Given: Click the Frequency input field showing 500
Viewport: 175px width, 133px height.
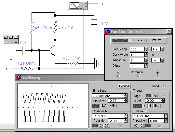Looking at the screenshot, I should tap(137, 49).
